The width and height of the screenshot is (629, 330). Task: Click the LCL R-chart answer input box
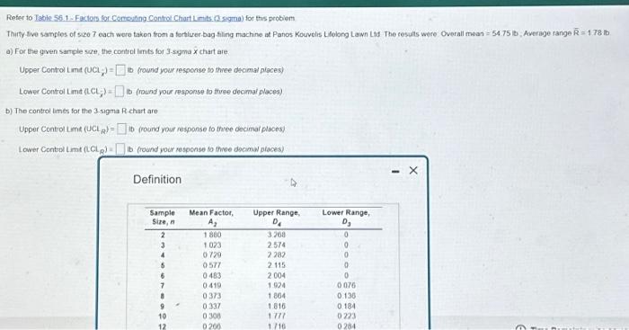120,149
